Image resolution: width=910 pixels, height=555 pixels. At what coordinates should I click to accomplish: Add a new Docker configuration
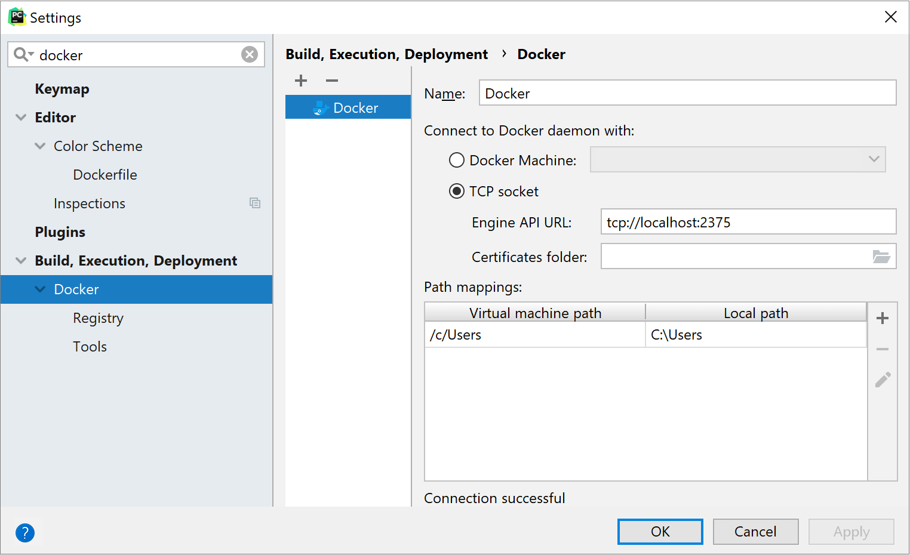(x=301, y=81)
